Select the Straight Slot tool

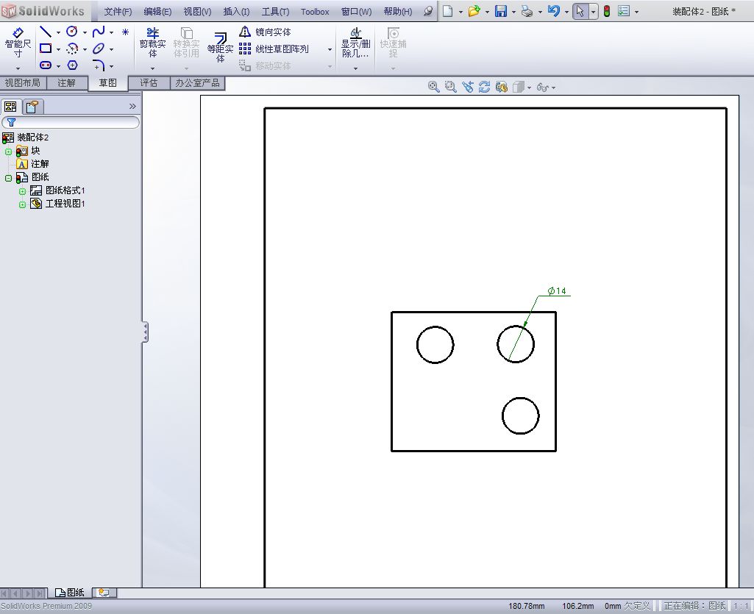pyautogui.click(x=46, y=65)
